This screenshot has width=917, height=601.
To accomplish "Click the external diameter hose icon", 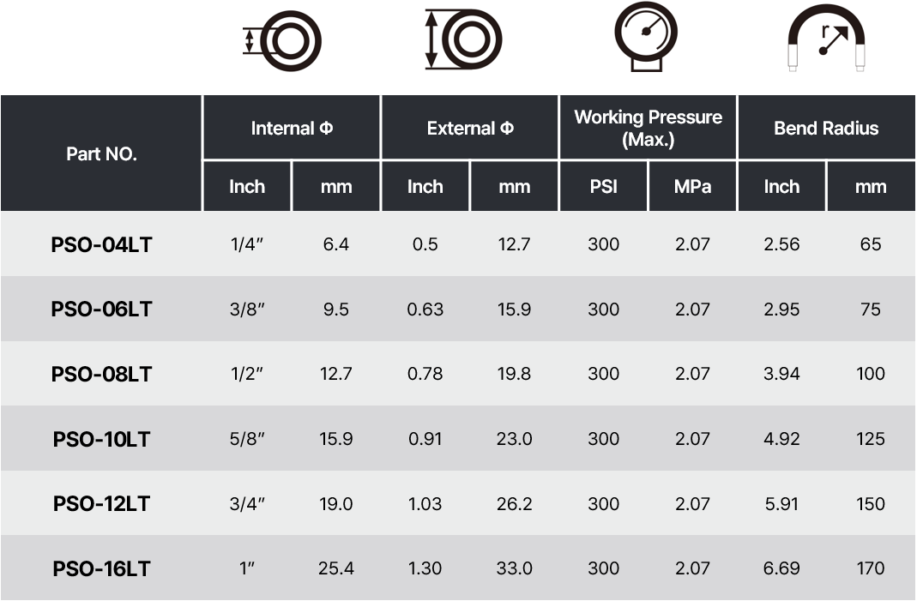I will tap(463, 39).
